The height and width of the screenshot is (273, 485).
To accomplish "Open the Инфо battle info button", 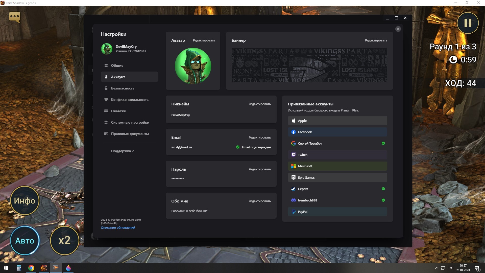I will click(x=25, y=200).
